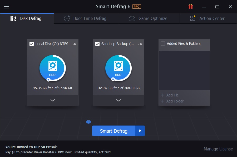Image resolution: width=237 pixels, height=157 pixels.
Task: Click '164.87 GB free of 368.10 GB' text
Action: point(118,88)
